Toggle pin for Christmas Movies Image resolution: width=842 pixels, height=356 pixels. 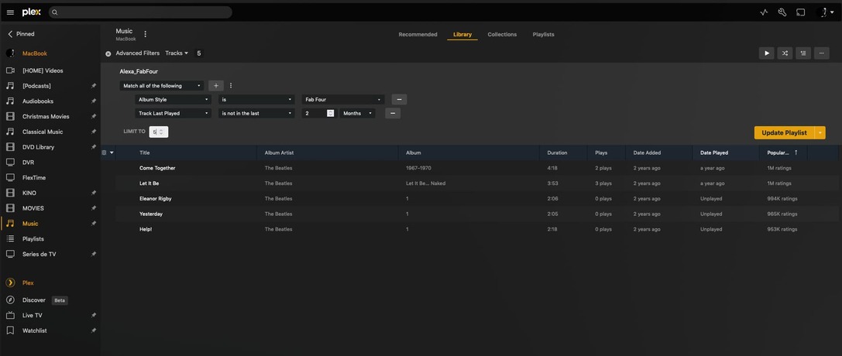pyautogui.click(x=94, y=116)
